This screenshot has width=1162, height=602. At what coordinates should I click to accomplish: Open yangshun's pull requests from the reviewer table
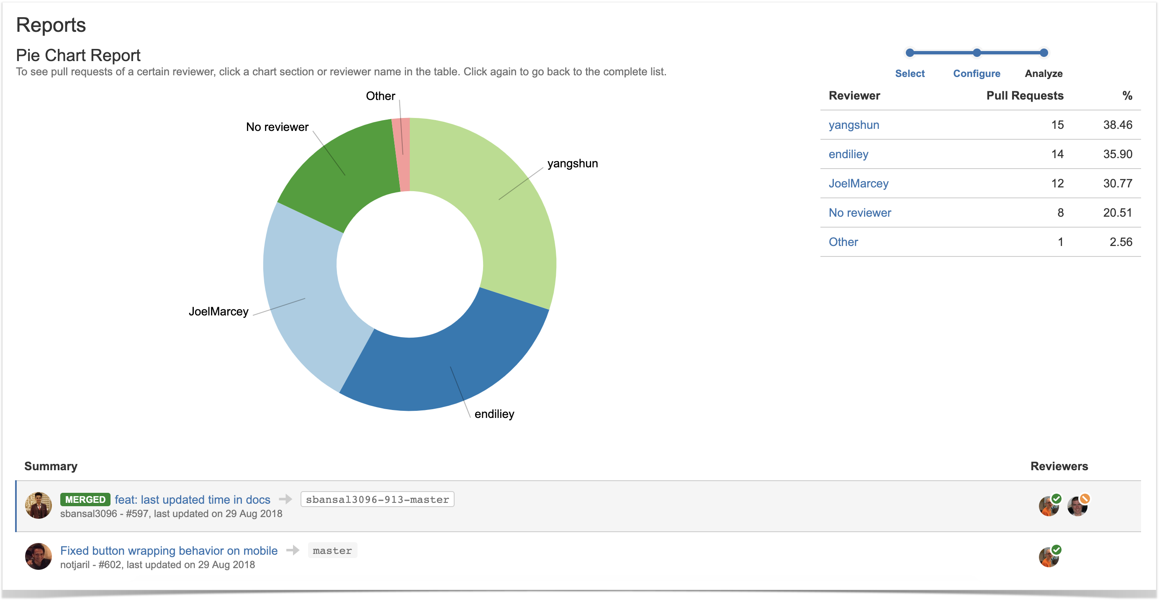point(853,125)
